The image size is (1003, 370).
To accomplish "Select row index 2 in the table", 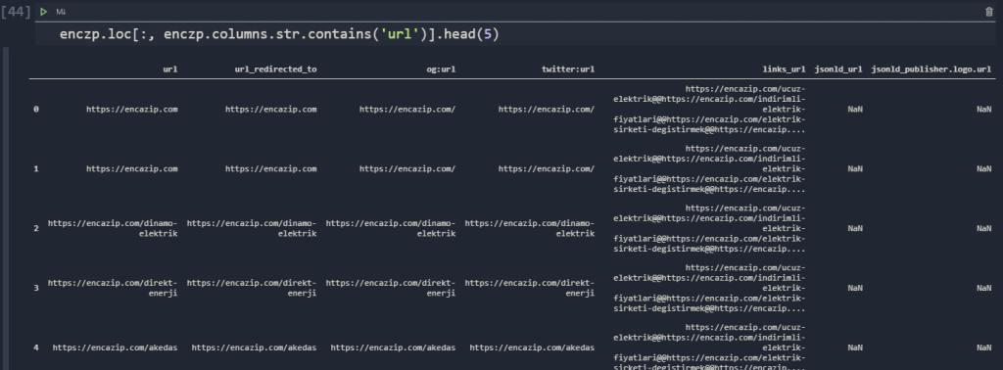I will point(36,228).
